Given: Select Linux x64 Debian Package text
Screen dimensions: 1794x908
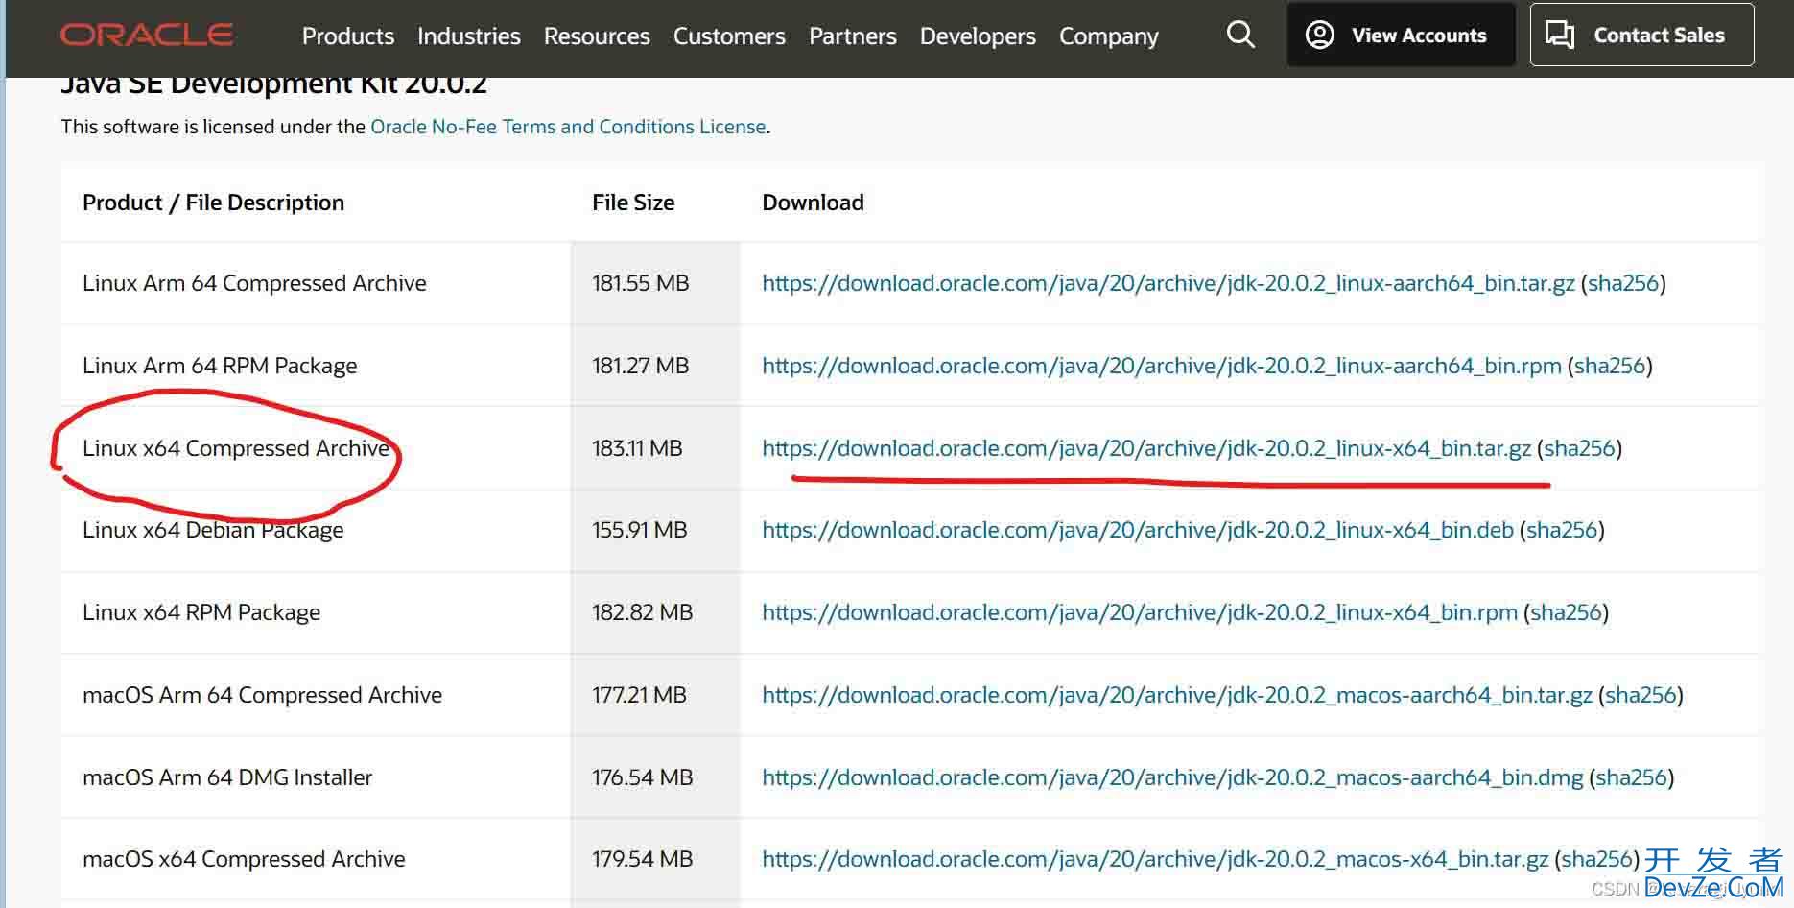Looking at the screenshot, I should pos(213,530).
